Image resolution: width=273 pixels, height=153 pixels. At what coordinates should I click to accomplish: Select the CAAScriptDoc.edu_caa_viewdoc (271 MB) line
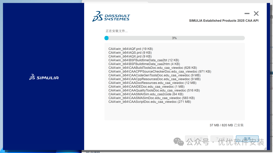[x=150, y=102]
